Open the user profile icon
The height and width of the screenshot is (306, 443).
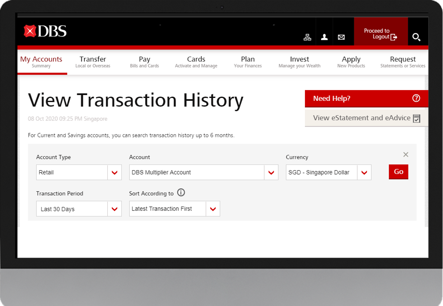click(x=324, y=37)
